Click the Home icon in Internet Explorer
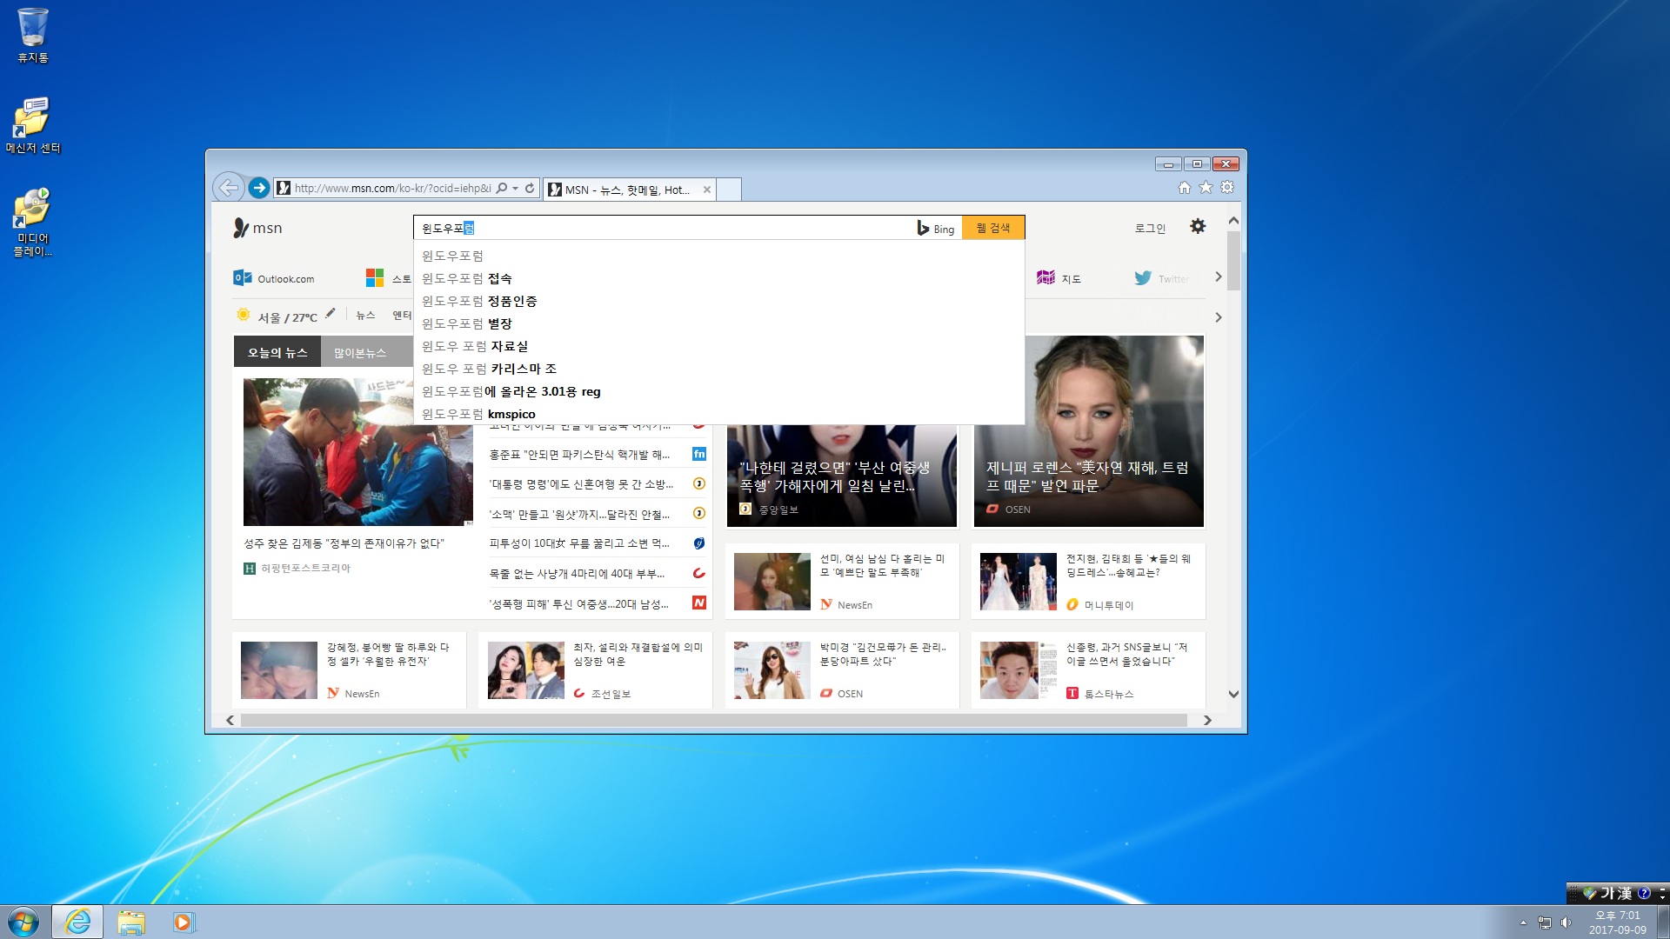The height and width of the screenshot is (939, 1670). tap(1185, 187)
